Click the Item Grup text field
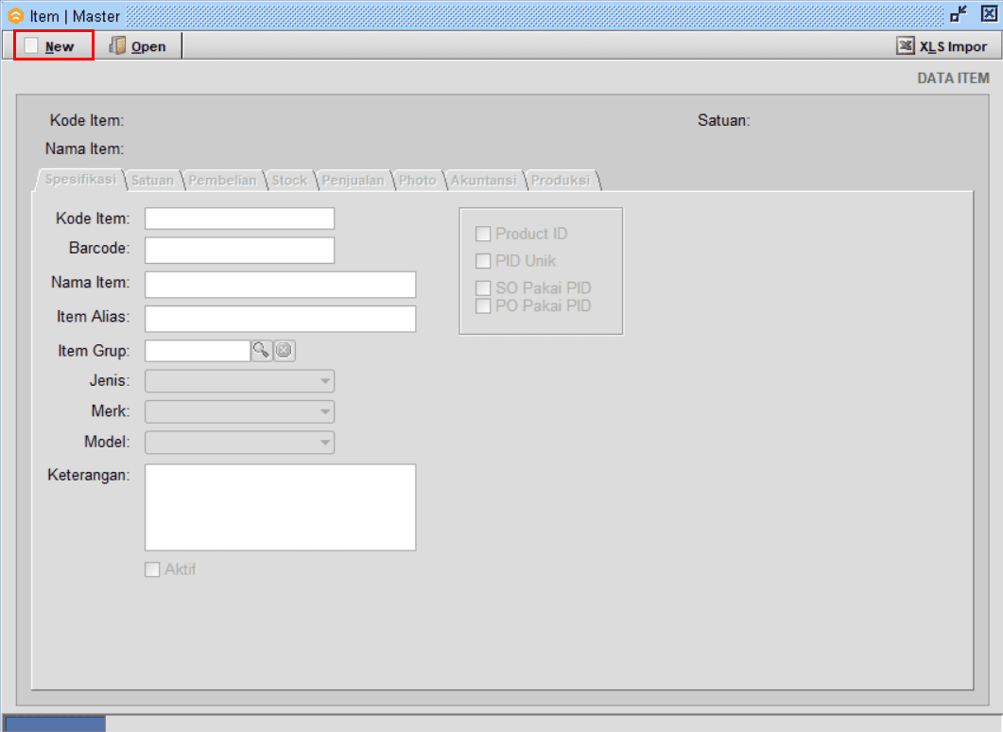1003x732 pixels. (198, 351)
